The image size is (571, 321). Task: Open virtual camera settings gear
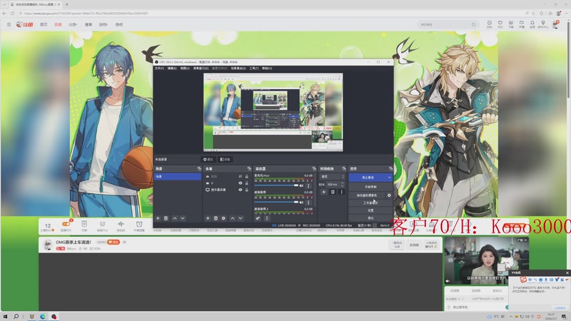tap(389, 195)
